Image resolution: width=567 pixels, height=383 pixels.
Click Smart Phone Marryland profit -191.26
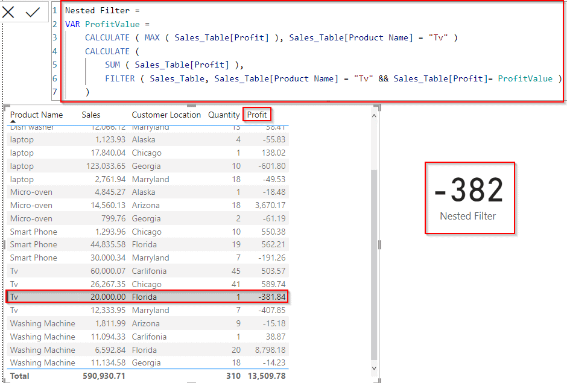coord(272,258)
